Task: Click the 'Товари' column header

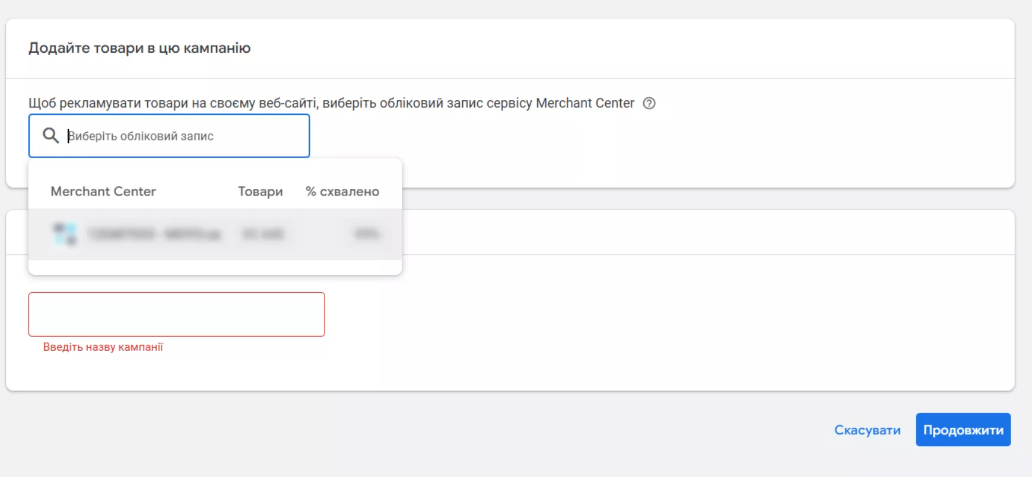Action: point(260,191)
